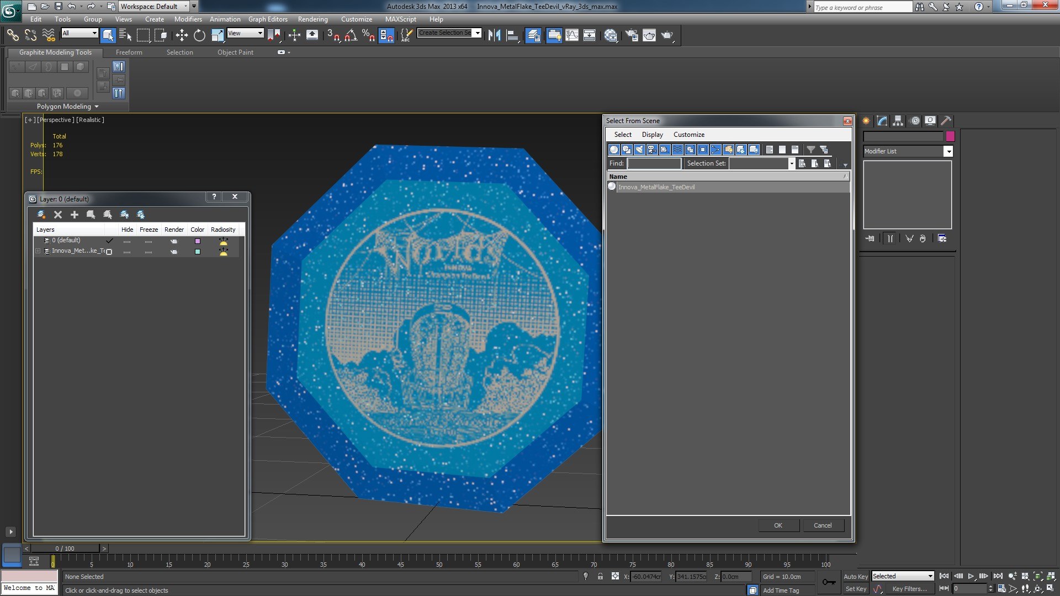Screen dimensions: 1060x596
Task: Open the Selection Set dropdown in dialog
Action: [791, 163]
